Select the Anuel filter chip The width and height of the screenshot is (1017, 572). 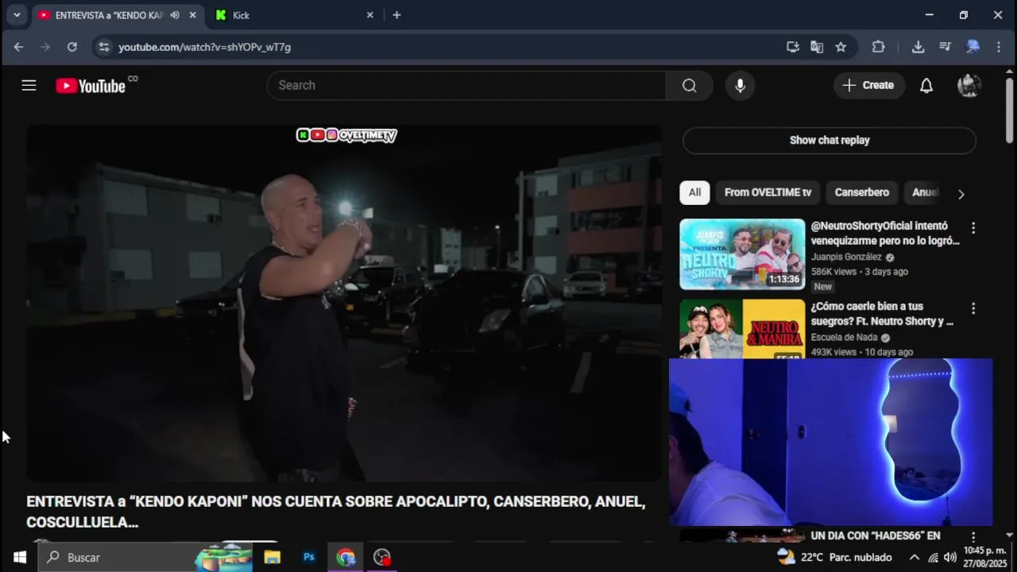924,192
